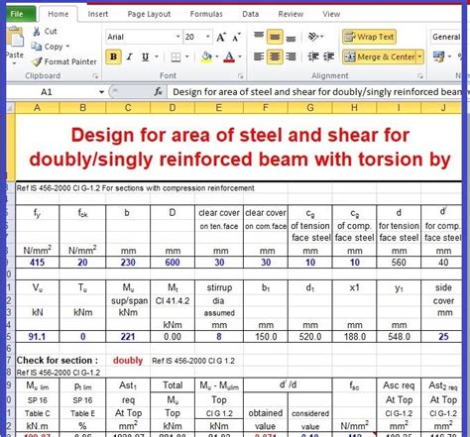Select the red 'doubly' cell

point(128,361)
